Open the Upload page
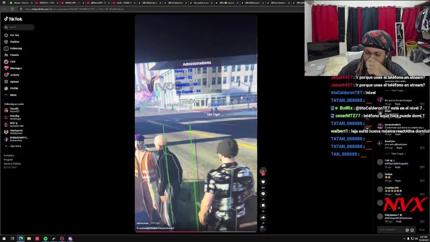The image size is (430, 242). click(11, 82)
